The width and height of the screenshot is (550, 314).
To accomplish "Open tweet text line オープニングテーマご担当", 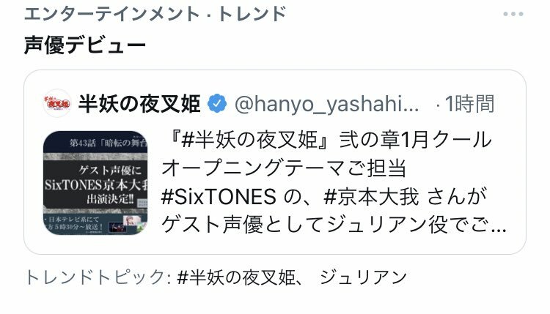I will (284, 168).
